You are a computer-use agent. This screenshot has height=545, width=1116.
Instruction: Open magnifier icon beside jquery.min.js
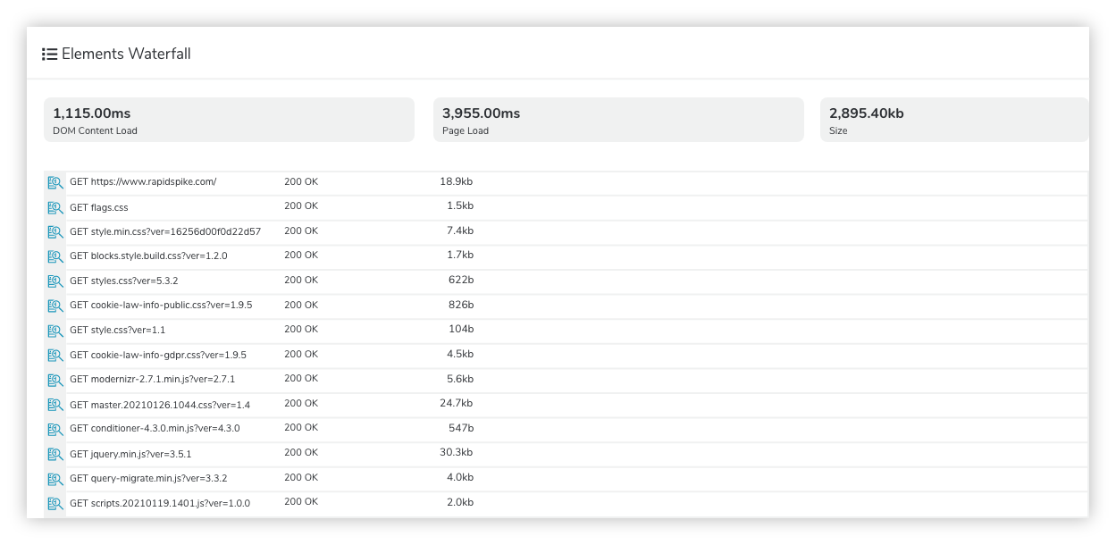(x=55, y=454)
